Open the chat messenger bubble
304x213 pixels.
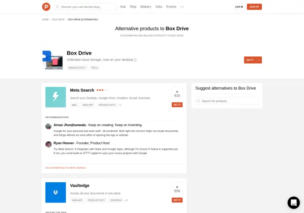pyautogui.click(x=293, y=203)
